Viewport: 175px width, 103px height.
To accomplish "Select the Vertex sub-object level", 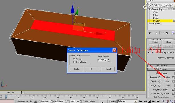I will [x=156, y=12].
